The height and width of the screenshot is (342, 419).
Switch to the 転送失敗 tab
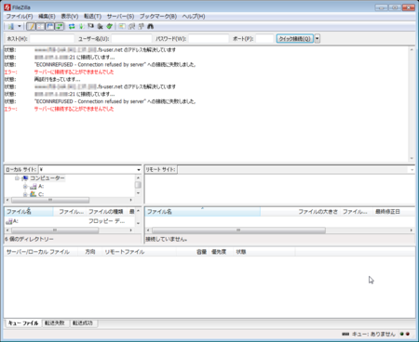55,323
